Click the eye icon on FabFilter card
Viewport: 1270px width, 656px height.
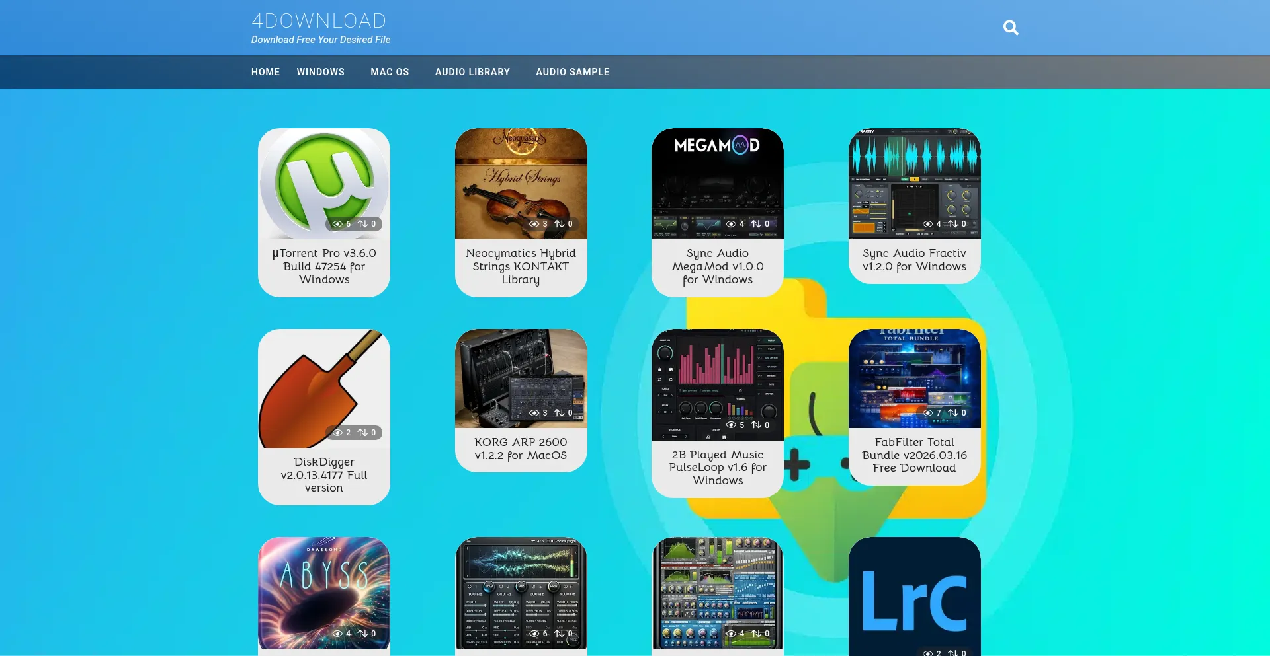click(x=928, y=413)
